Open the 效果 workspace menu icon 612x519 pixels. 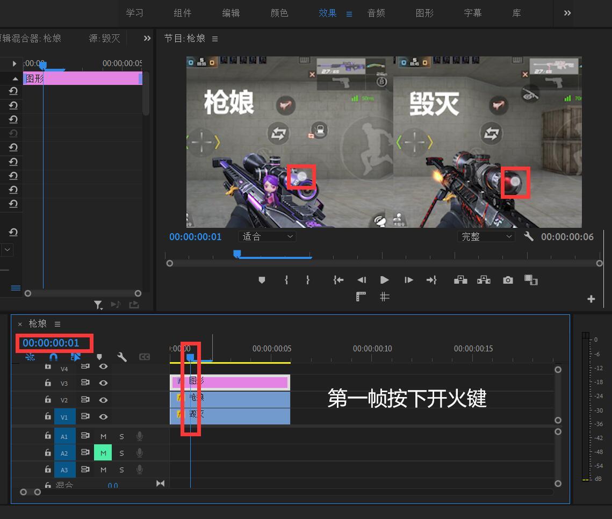[x=349, y=14]
